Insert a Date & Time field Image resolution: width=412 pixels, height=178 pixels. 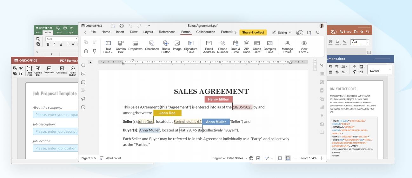(x=236, y=47)
